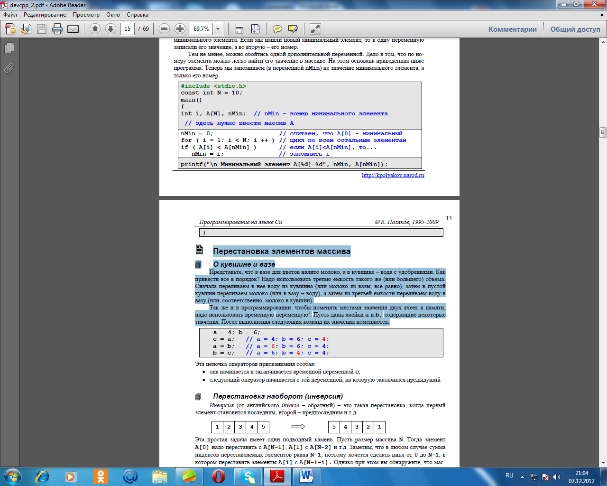This screenshot has height=486, width=607.
Task: Follow the kpolyakov.narod.ru link
Action: [x=393, y=175]
